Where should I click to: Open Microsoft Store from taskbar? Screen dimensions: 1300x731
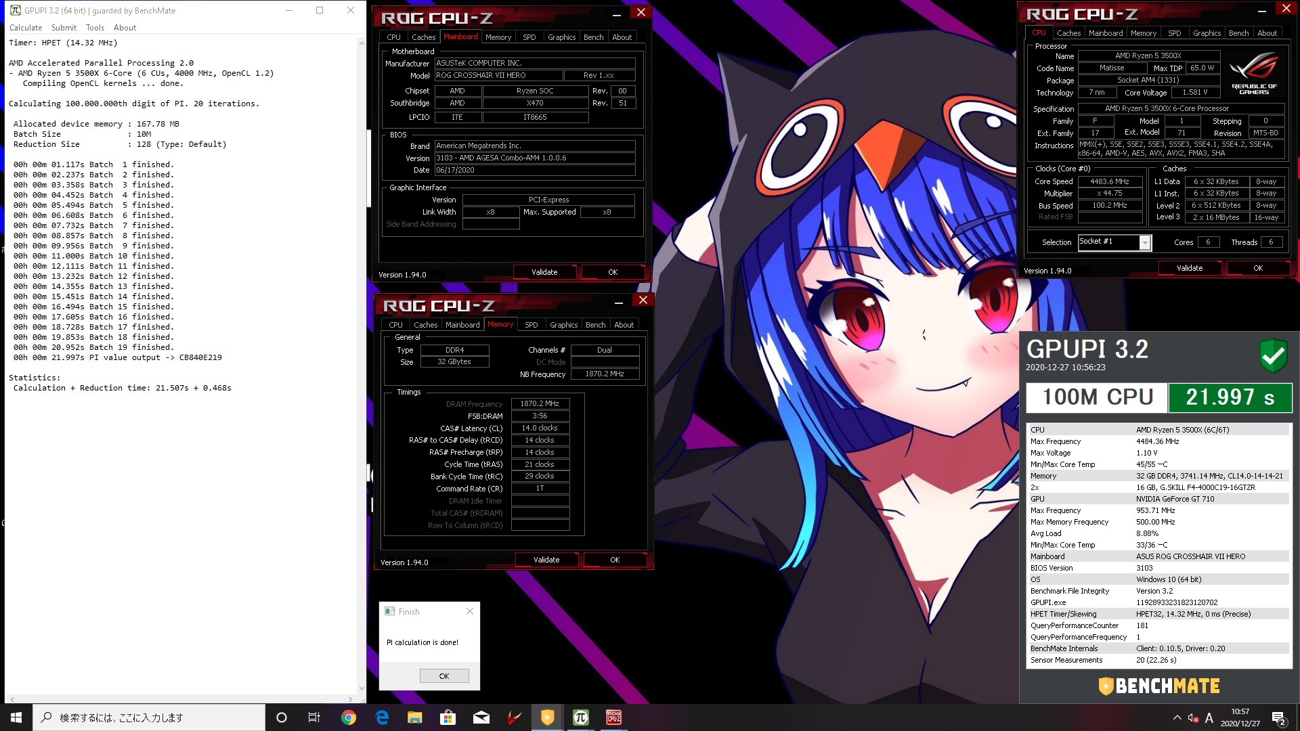point(448,717)
